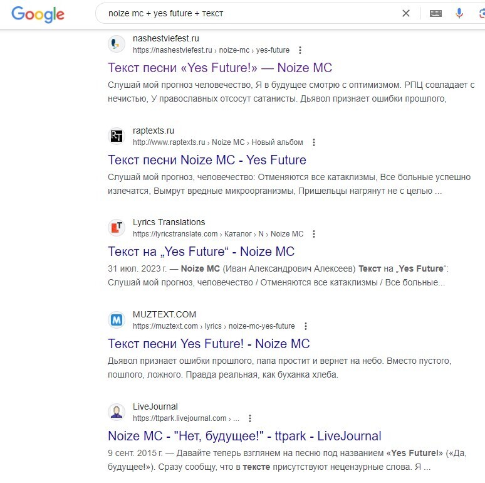485x483 pixels.
Task: Open "Текст песни Yes Future! - Noize MC" link
Action: [x=209, y=344]
